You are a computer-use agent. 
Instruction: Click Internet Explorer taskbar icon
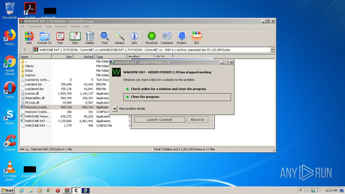[x=21, y=190]
